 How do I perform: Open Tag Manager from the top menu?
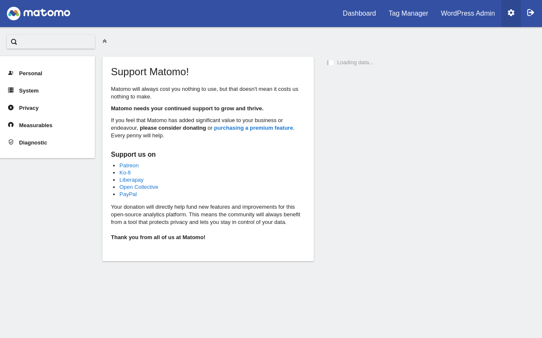coord(408,14)
